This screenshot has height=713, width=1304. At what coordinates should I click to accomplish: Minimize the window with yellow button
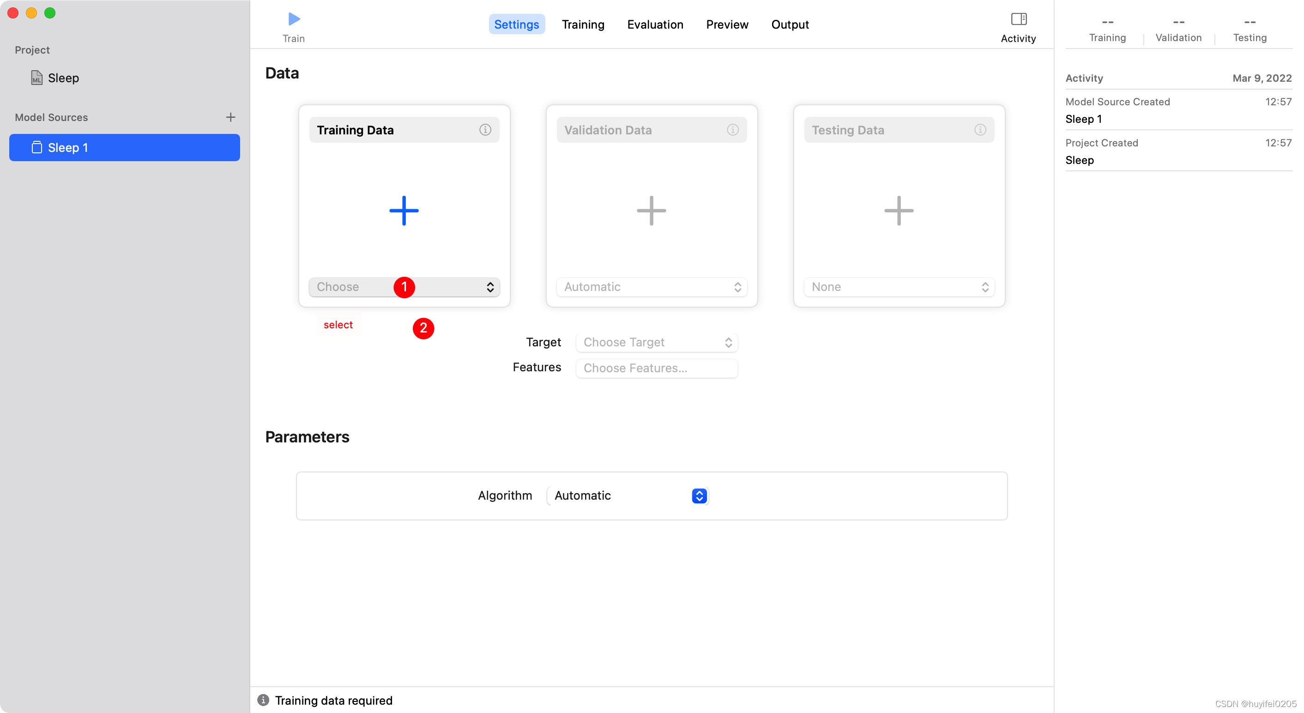31,13
